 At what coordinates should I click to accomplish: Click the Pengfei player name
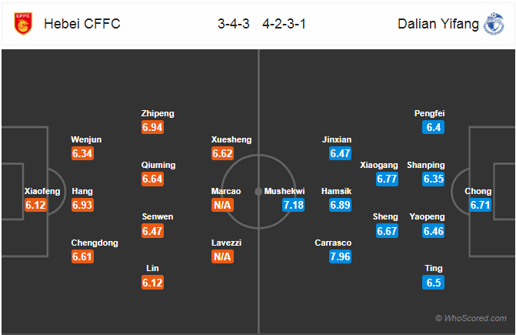tap(429, 113)
